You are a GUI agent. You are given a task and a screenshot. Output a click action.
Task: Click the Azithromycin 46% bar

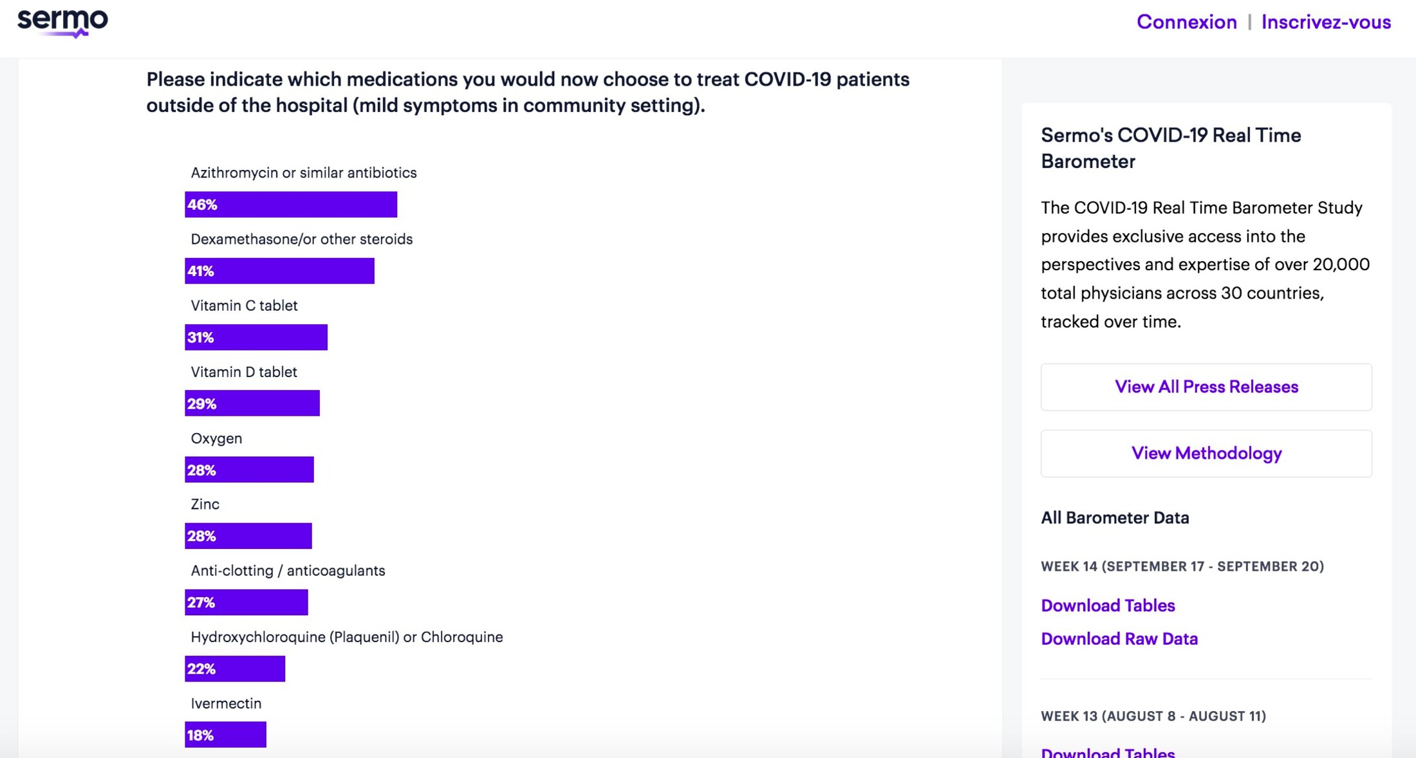coord(290,205)
